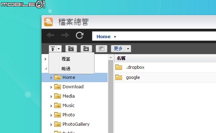The image size is (216, 133).
Task: Expand the Photo tree node
Action: [x=51, y=115]
